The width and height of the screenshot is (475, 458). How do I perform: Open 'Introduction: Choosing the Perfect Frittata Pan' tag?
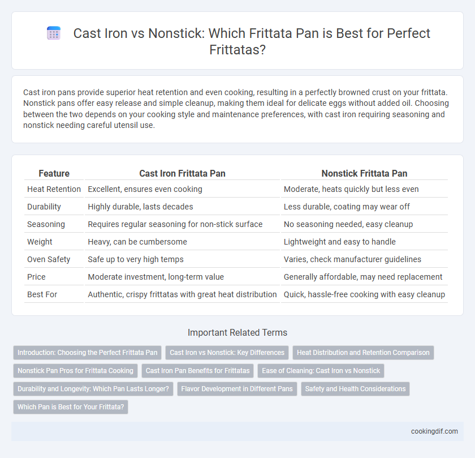87,353
